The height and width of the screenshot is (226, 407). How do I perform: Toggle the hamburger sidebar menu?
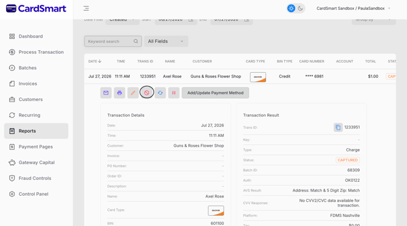tap(86, 8)
